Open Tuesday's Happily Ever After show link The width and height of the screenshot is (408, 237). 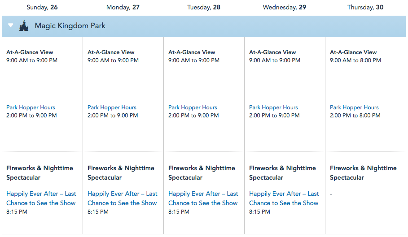[203, 198]
